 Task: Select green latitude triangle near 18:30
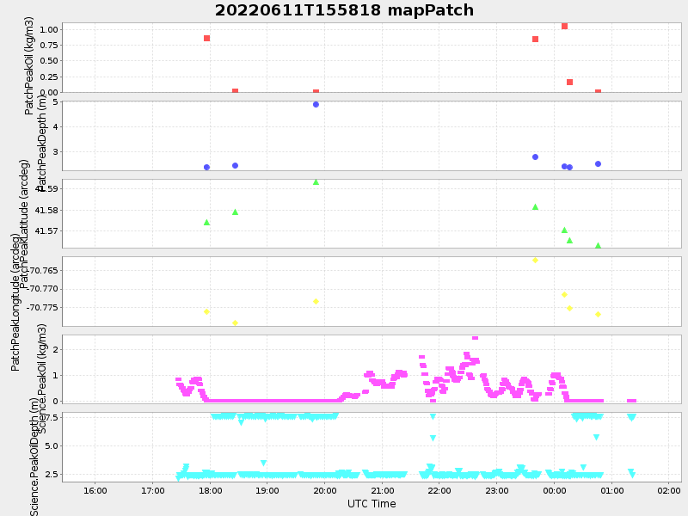tap(235, 212)
